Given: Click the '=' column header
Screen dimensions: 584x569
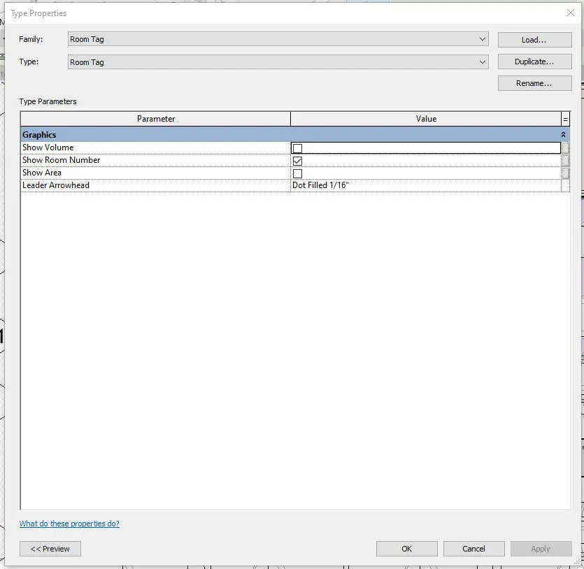Looking at the screenshot, I should [565, 119].
